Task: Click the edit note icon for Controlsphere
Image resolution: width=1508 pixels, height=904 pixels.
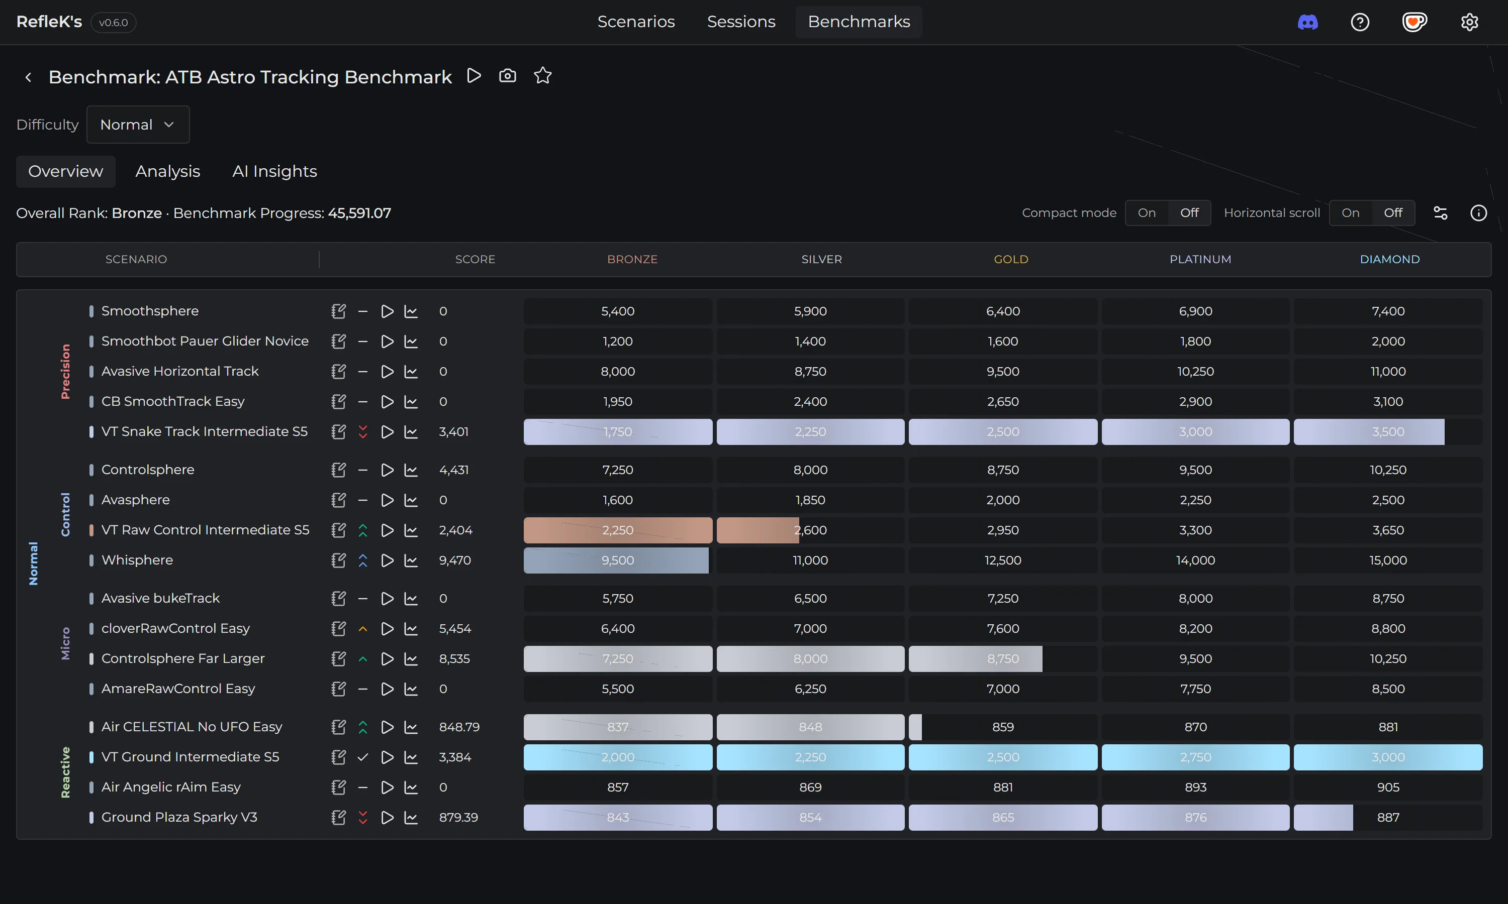Action: (338, 470)
